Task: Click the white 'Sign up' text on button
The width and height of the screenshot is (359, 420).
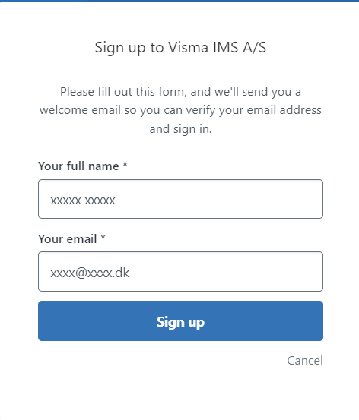Action: [180, 322]
